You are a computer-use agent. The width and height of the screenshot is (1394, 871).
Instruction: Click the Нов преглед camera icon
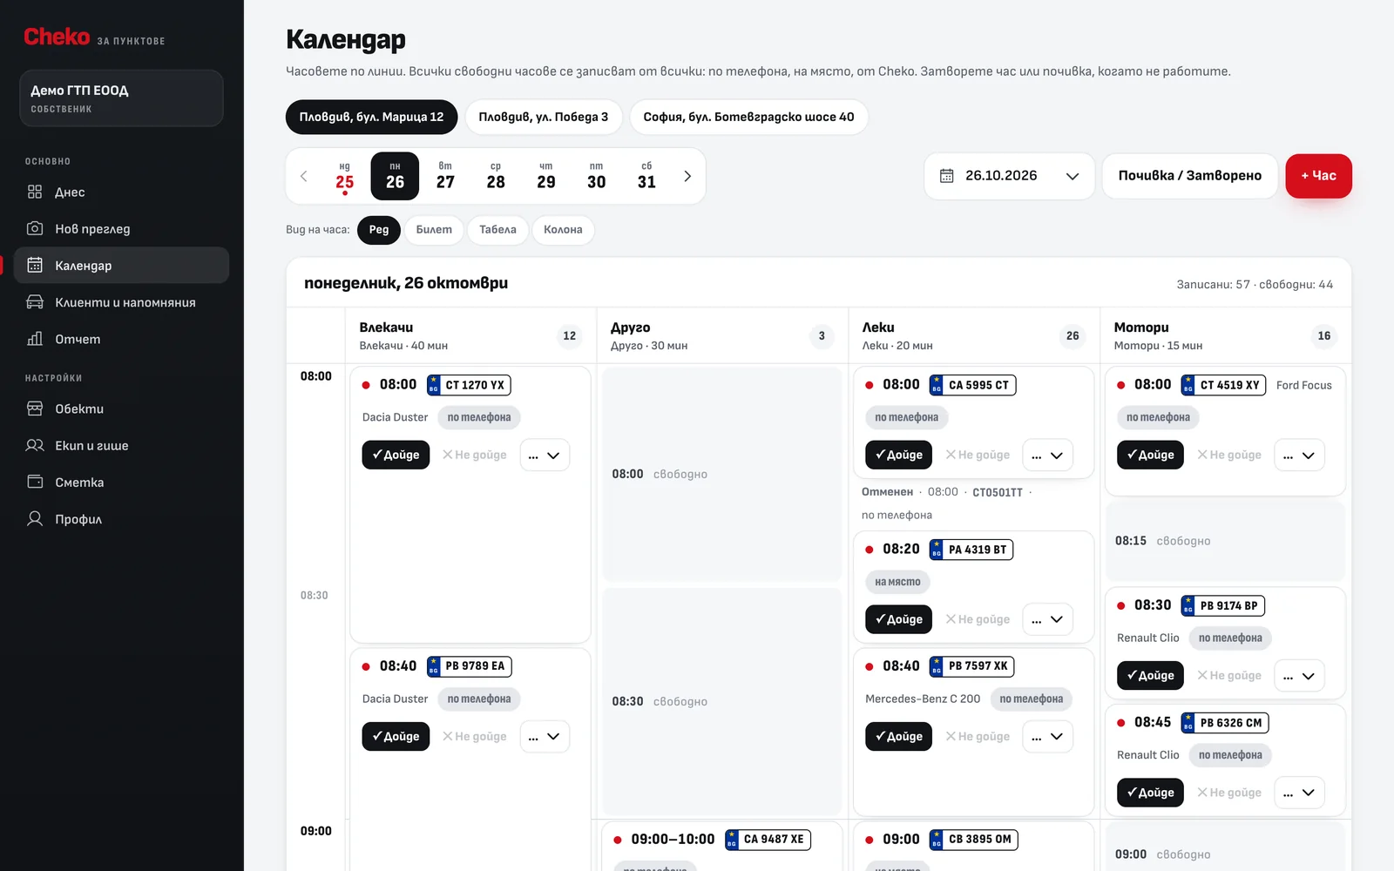(x=35, y=228)
